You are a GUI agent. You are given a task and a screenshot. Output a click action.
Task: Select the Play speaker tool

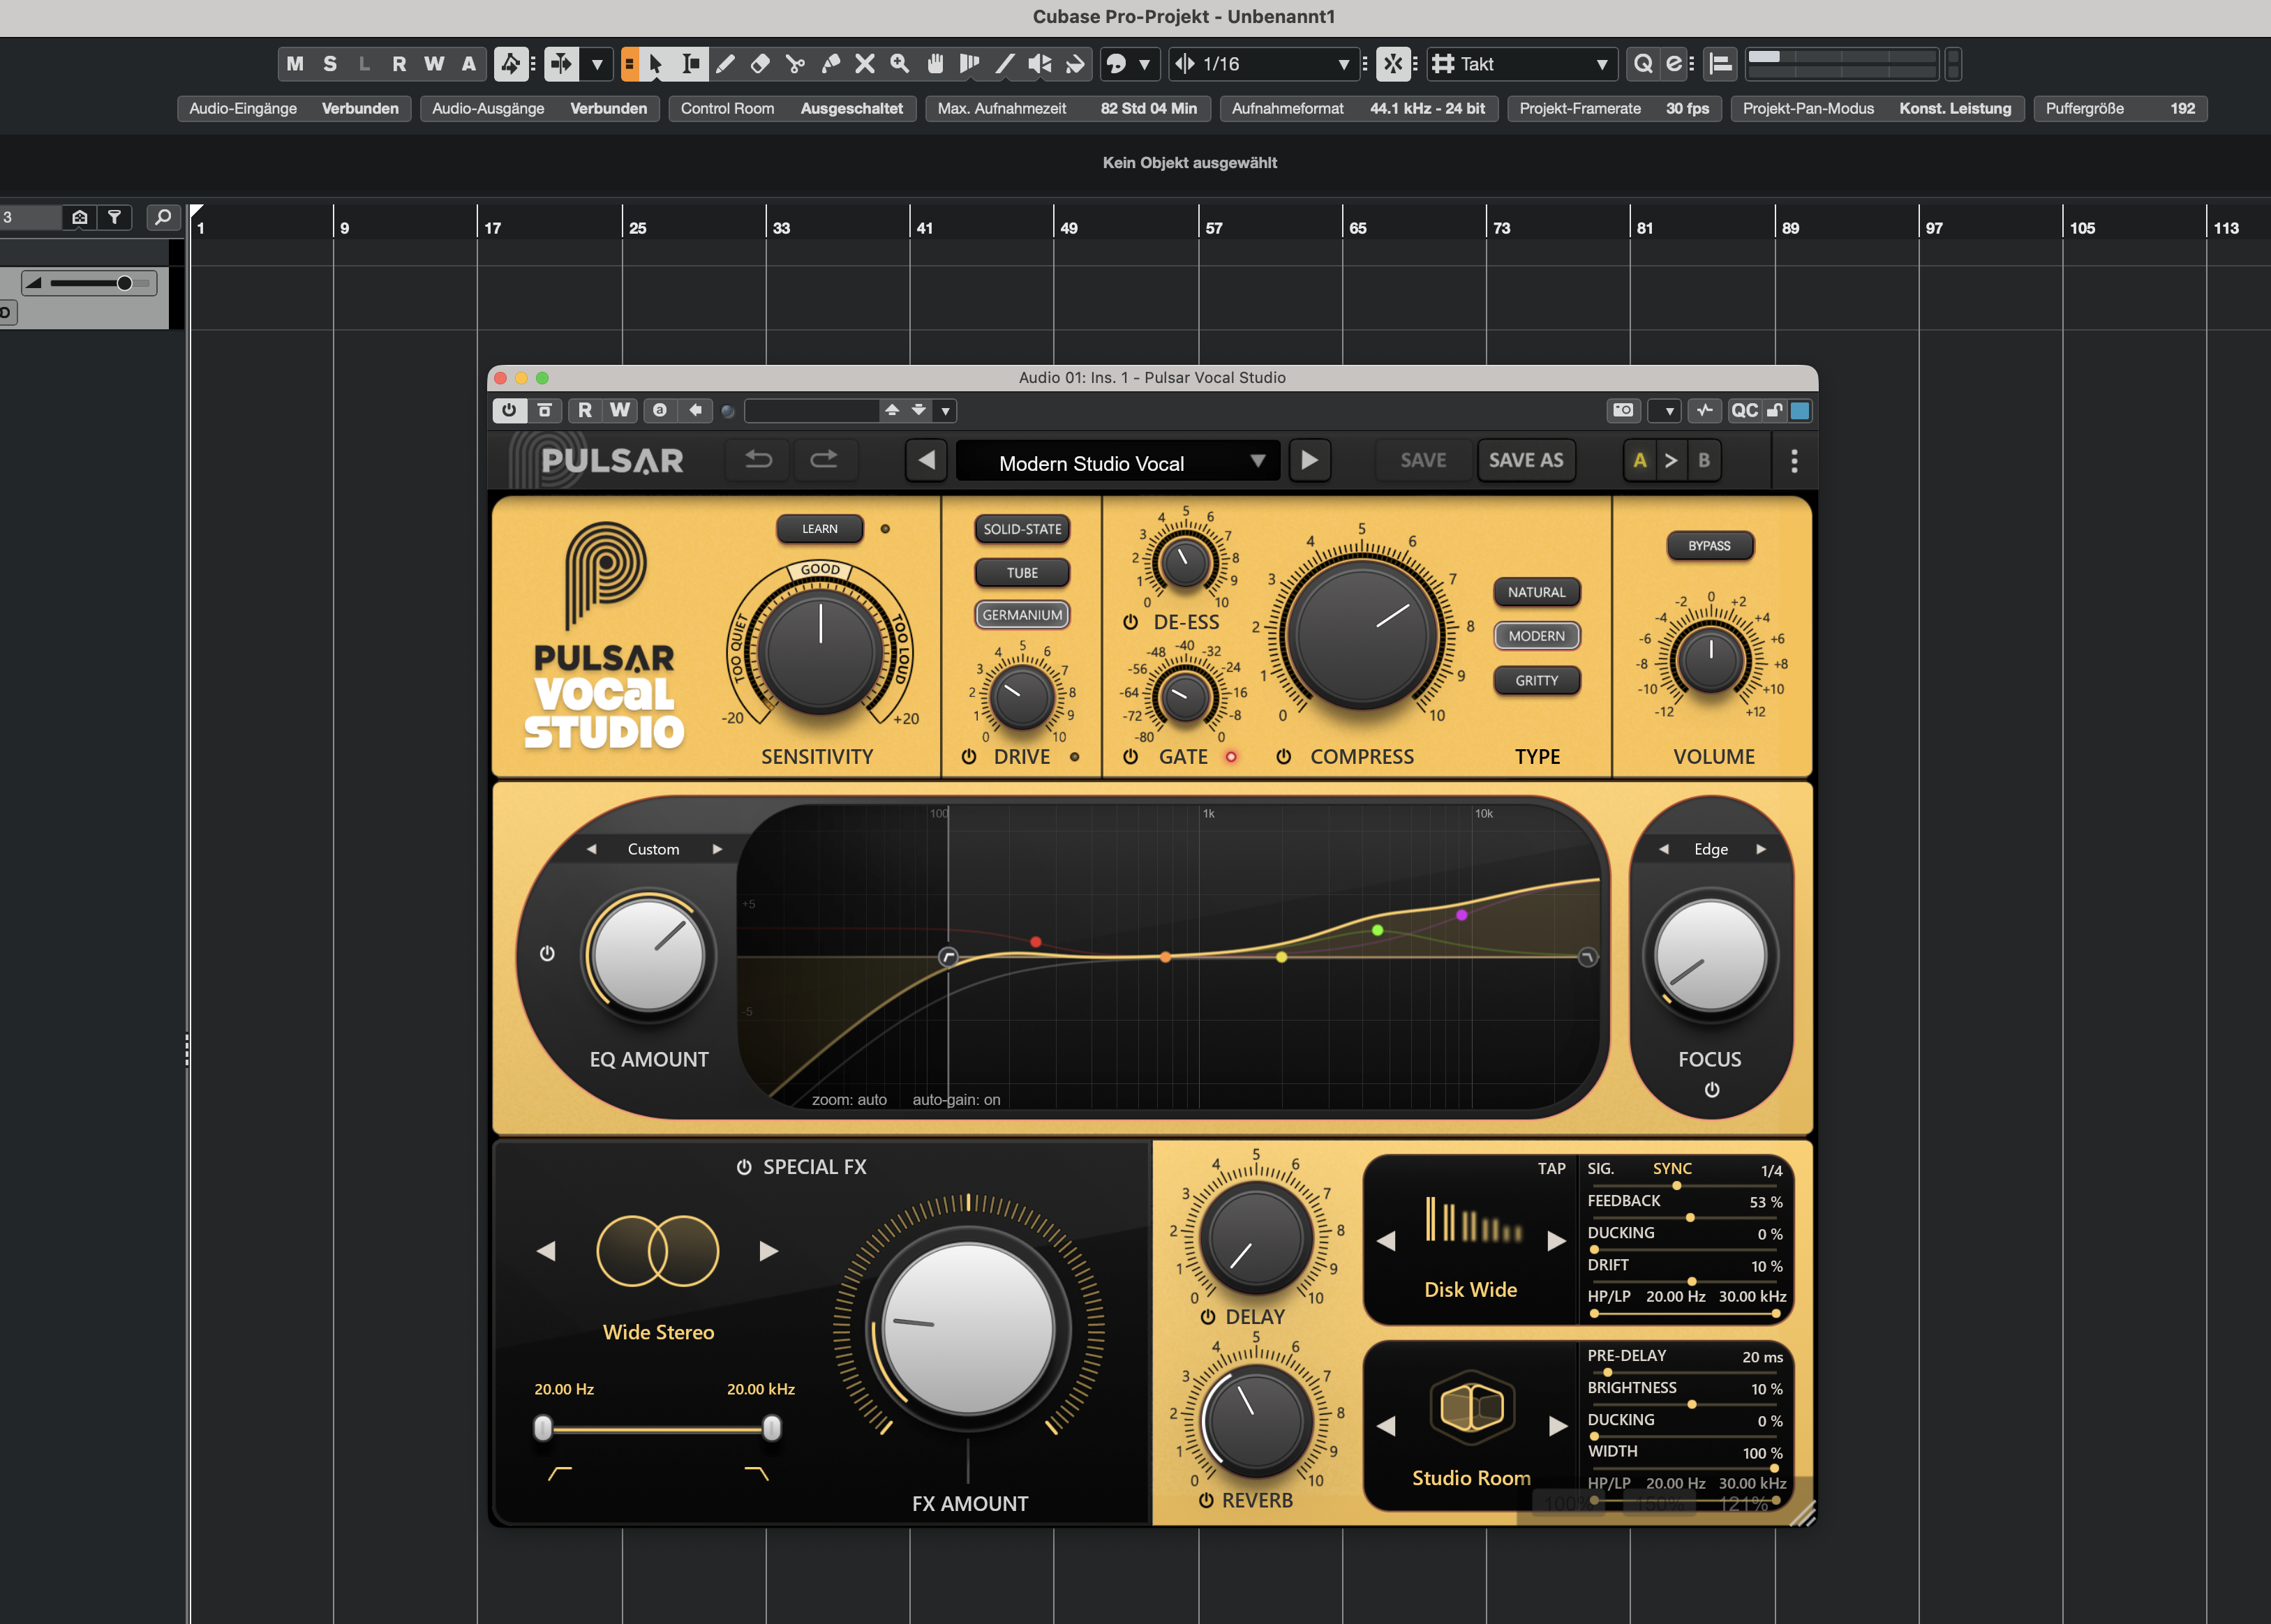pos(1041,64)
